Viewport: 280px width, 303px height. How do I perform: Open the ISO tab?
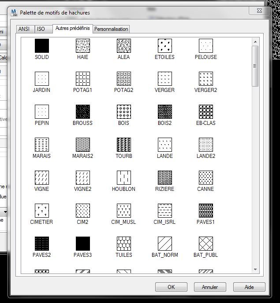pyautogui.click(x=43, y=29)
